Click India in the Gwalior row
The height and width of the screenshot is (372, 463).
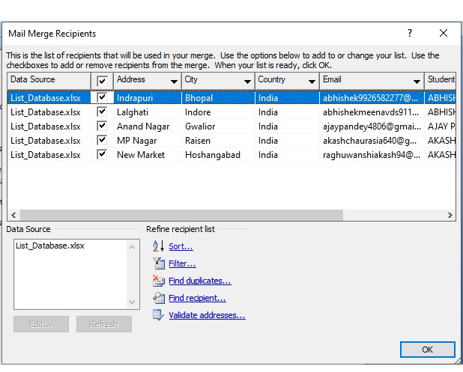287,126
